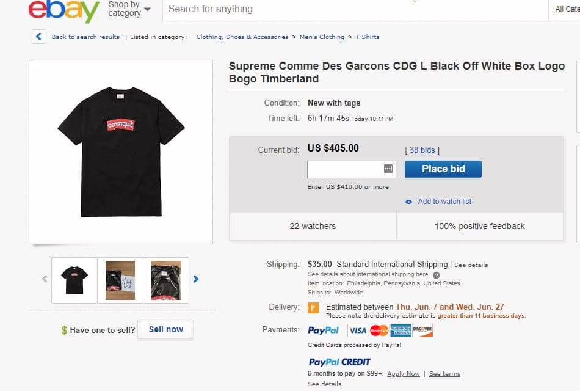Open the T-Shirts category breadcrumb
The width and height of the screenshot is (580, 391).
368,37
